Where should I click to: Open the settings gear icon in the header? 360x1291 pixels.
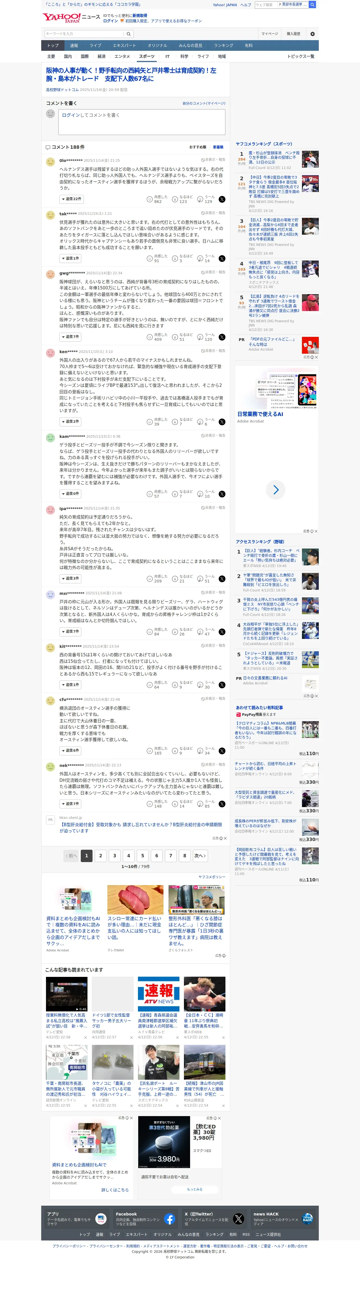click(x=312, y=34)
